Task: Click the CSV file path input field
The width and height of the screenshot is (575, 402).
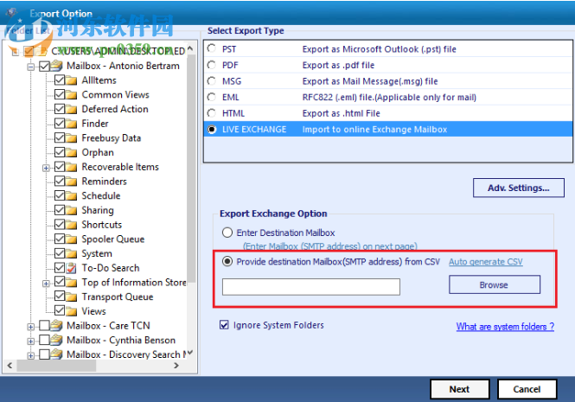Action: click(x=311, y=287)
